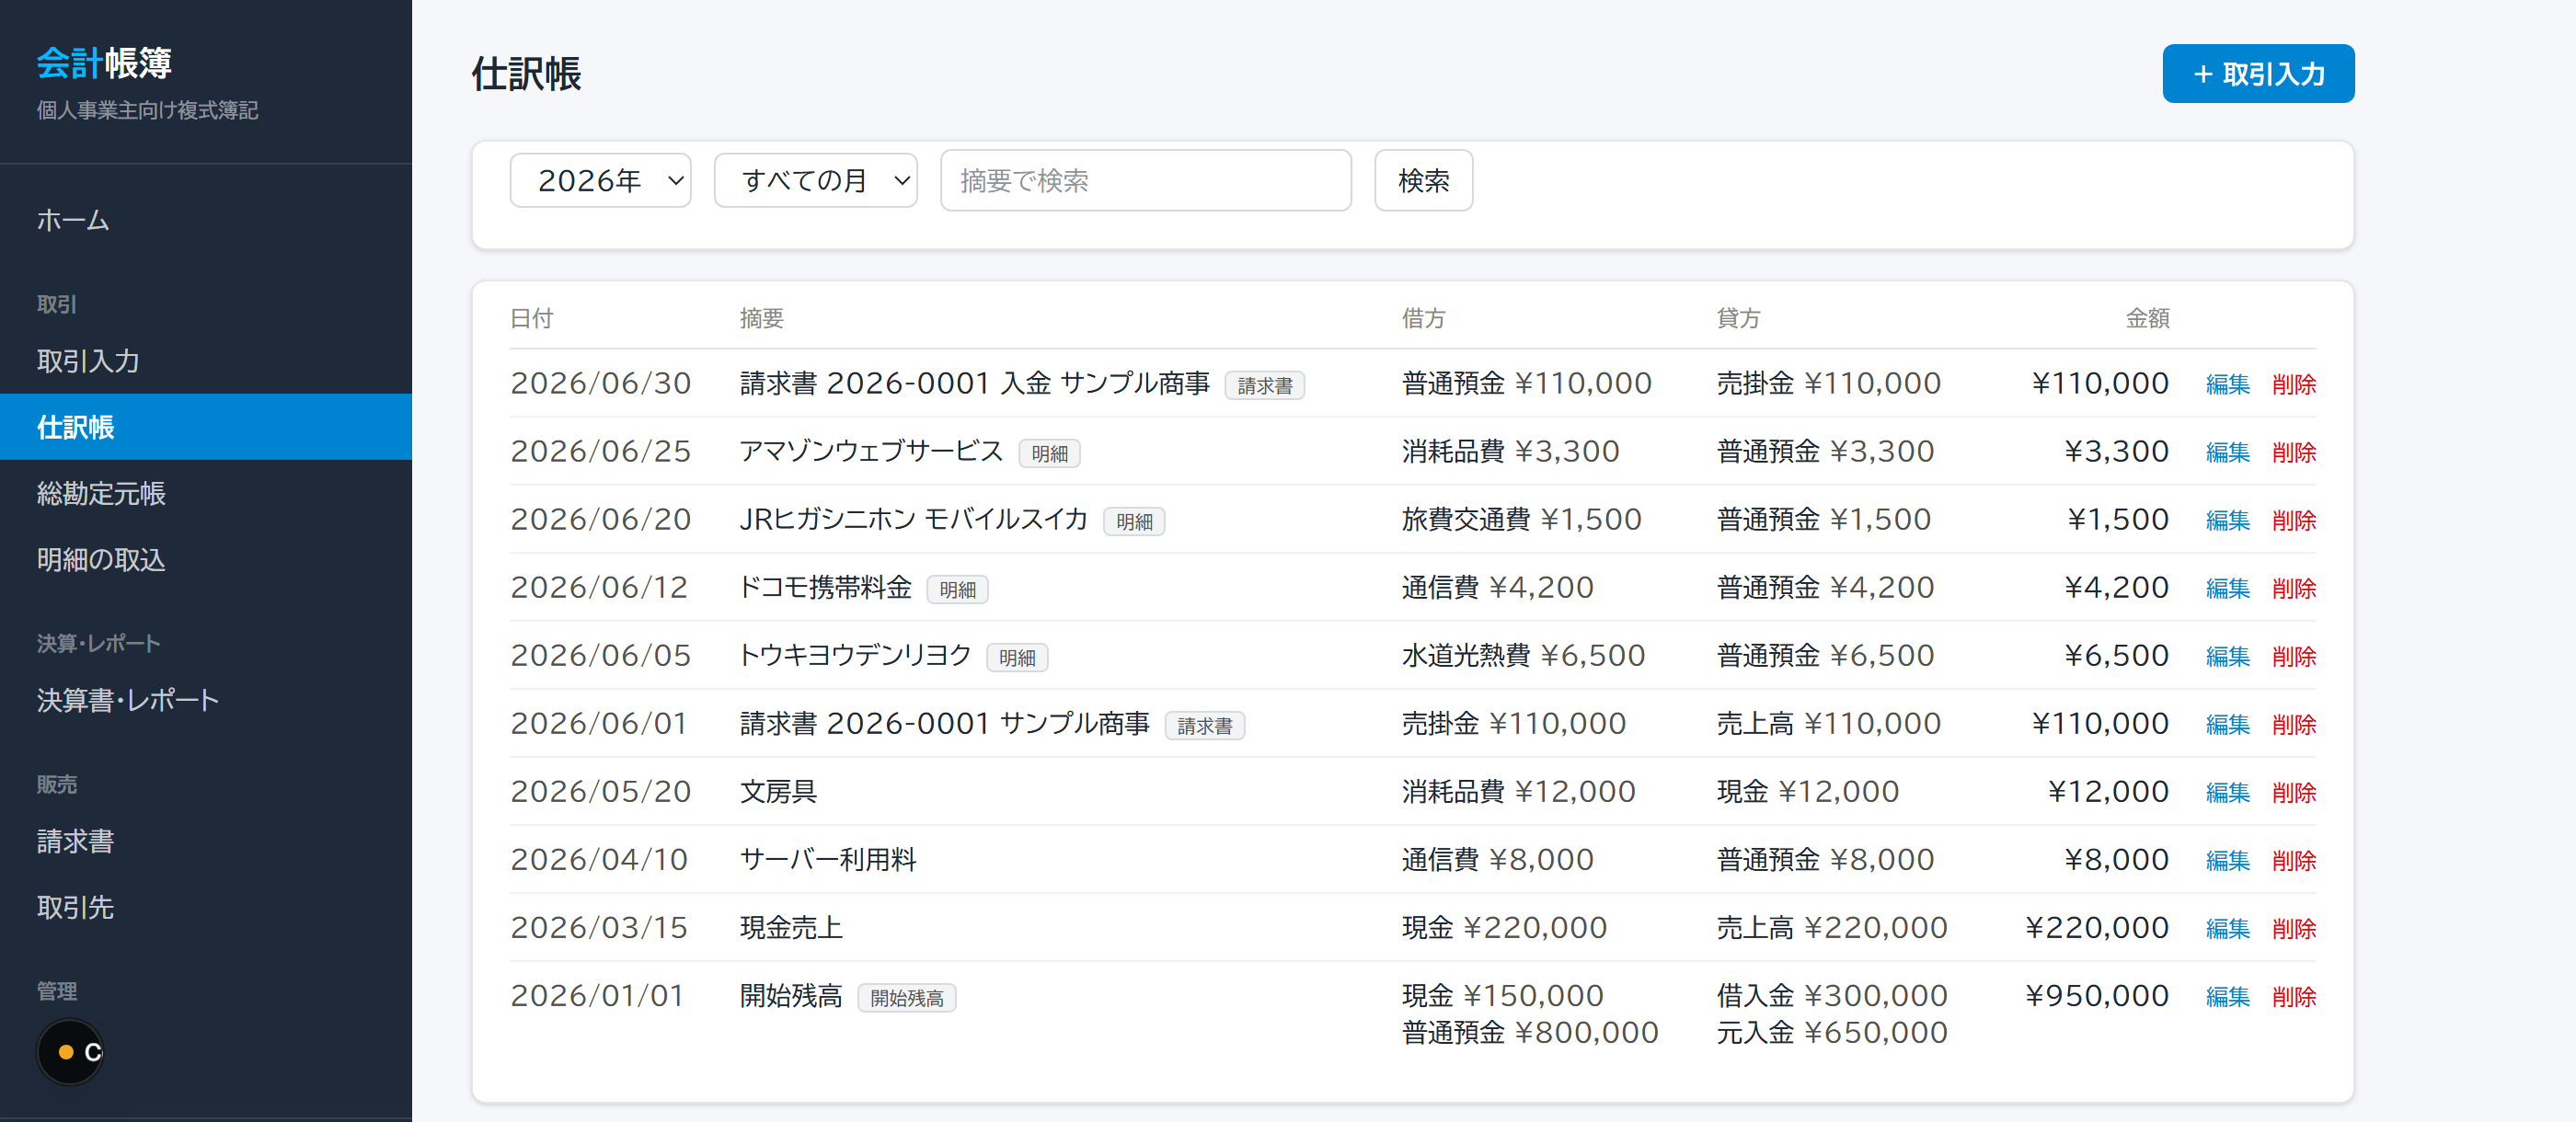Click the 仕訳帳 page heading
Image resolution: width=2576 pixels, height=1122 pixels.
coord(526,74)
